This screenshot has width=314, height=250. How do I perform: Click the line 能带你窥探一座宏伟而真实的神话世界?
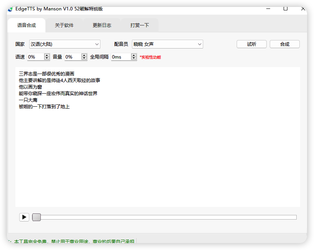(58, 94)
